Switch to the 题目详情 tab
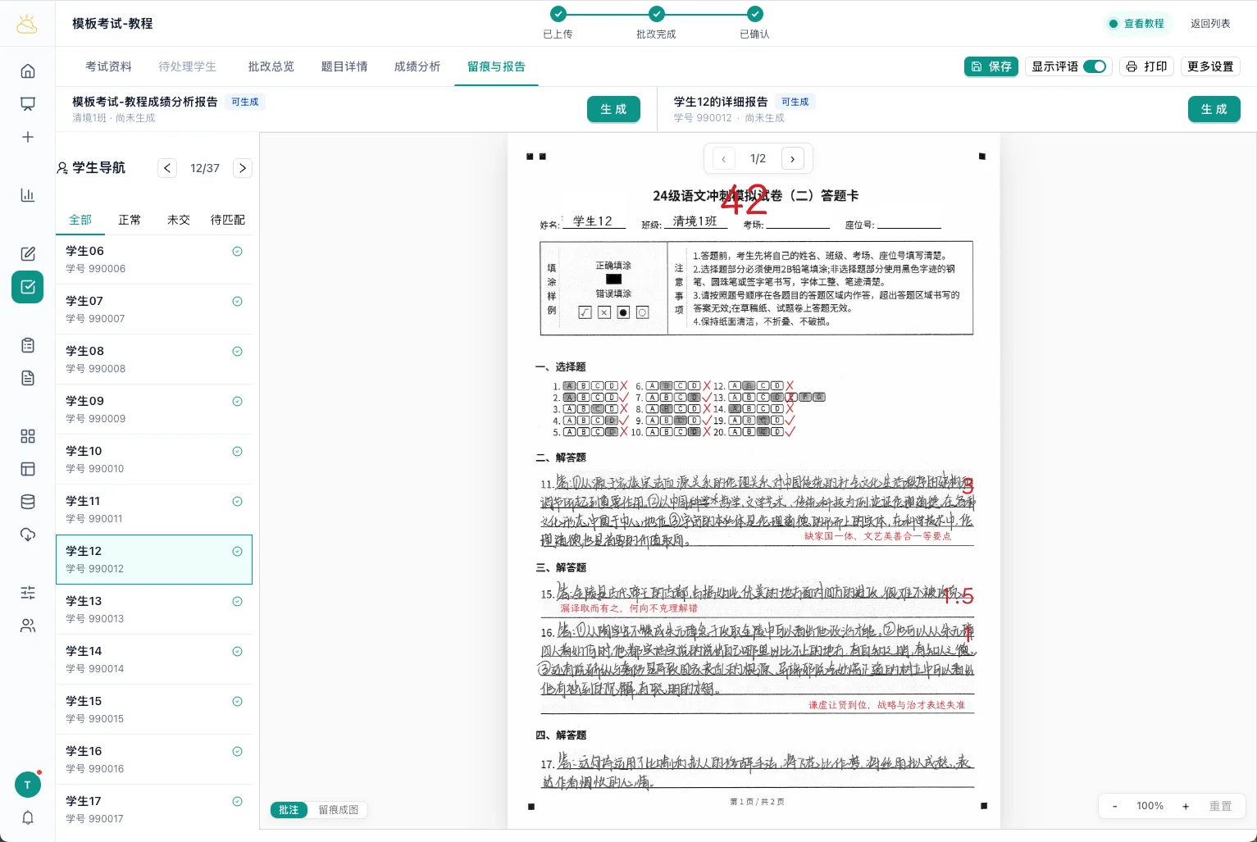Screen dimensions: 1257x842 [344, 66]
